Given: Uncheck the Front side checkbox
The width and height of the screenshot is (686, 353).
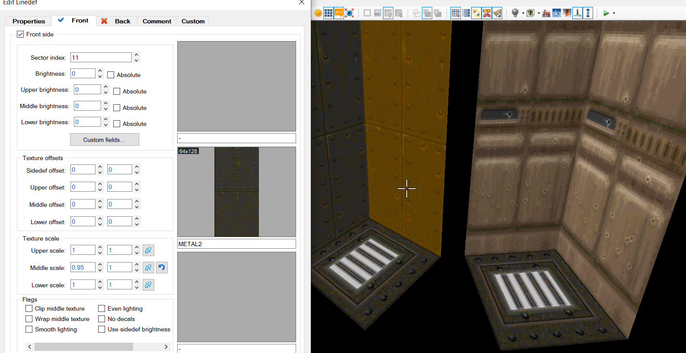Looking at the screenshot, I should pyautogui.click(x=20, y=34).
